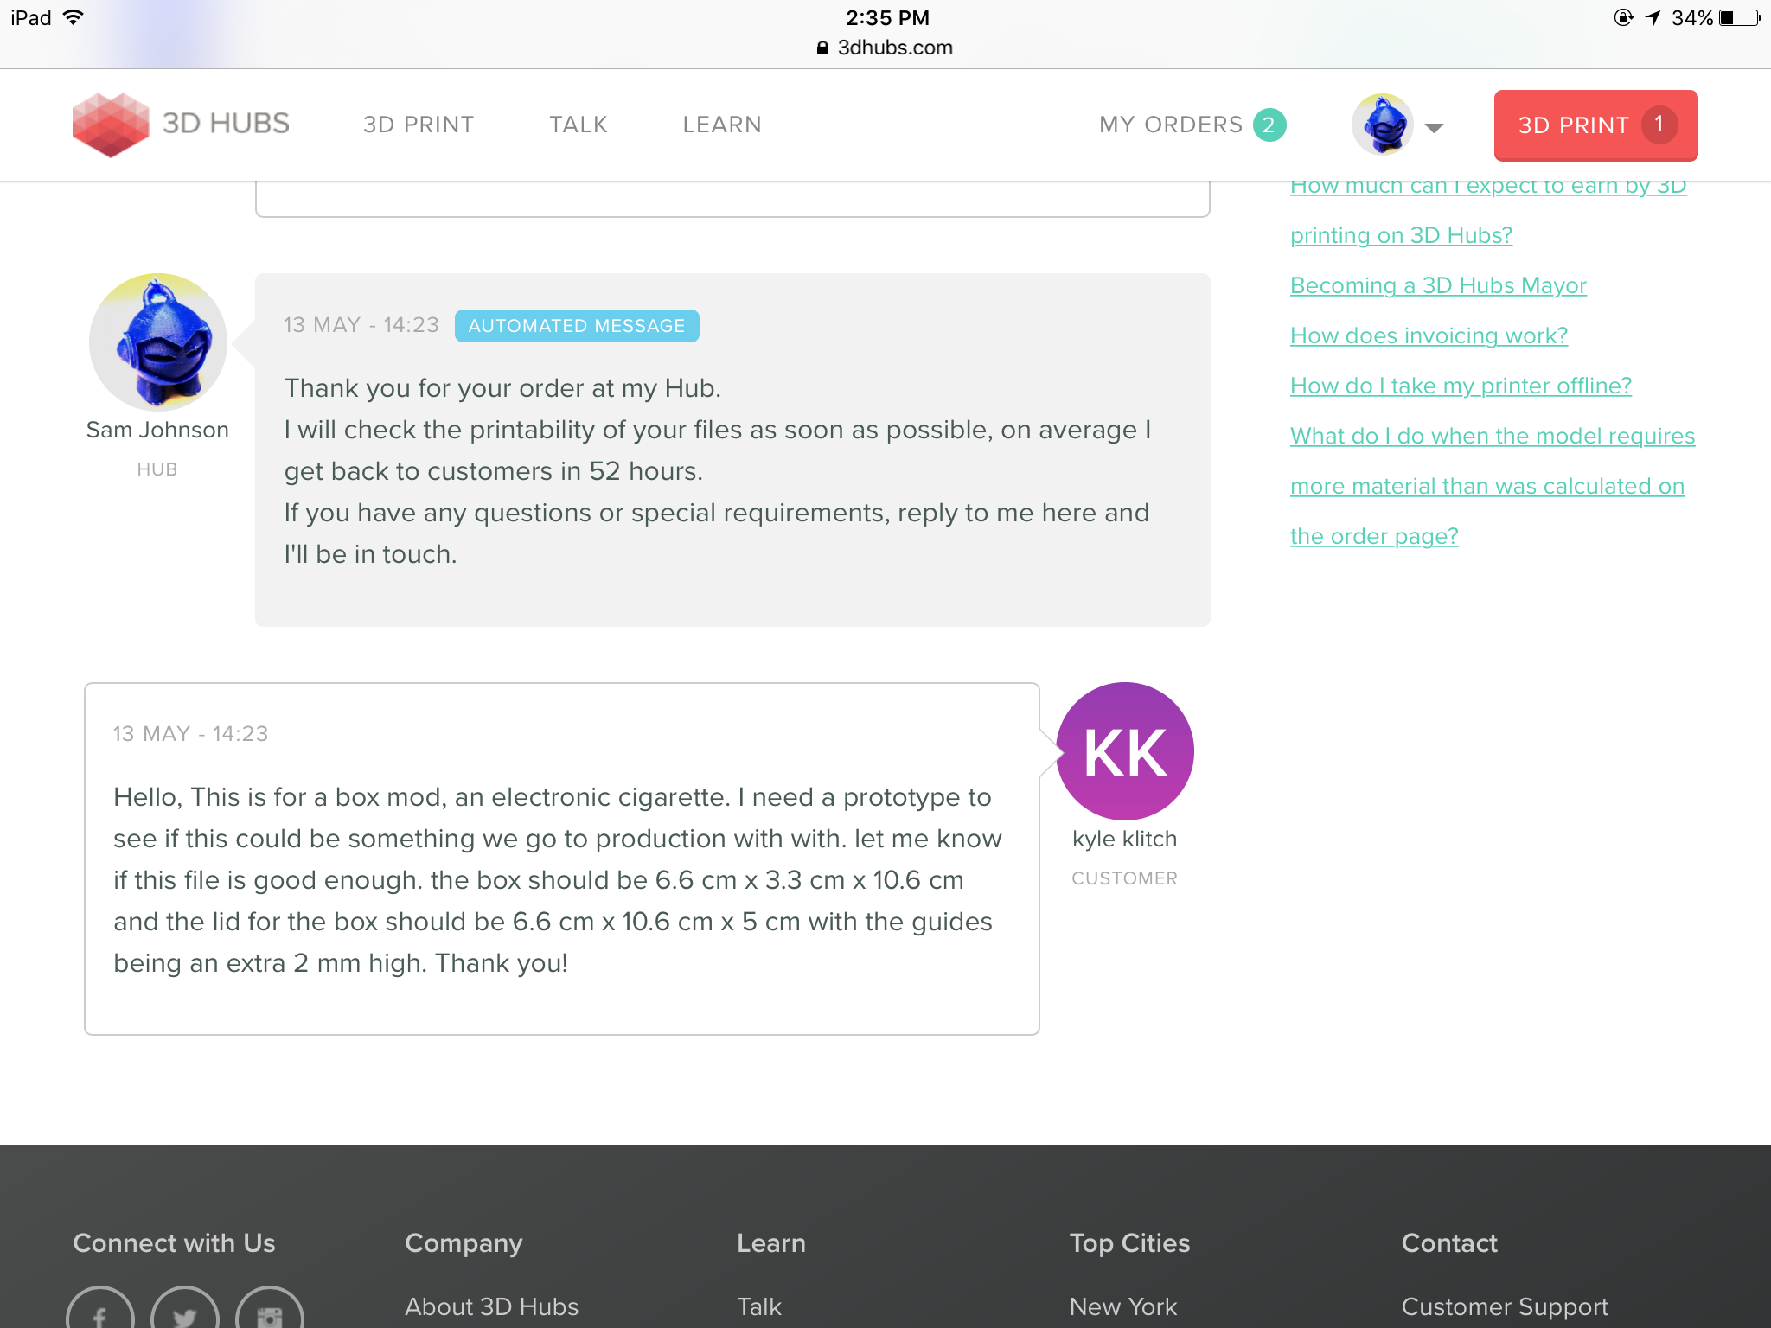This screenshot has height=1328, width=1771.
Task: Click Sam Johnson's hub avatar
Action: [x=157, y=342]
